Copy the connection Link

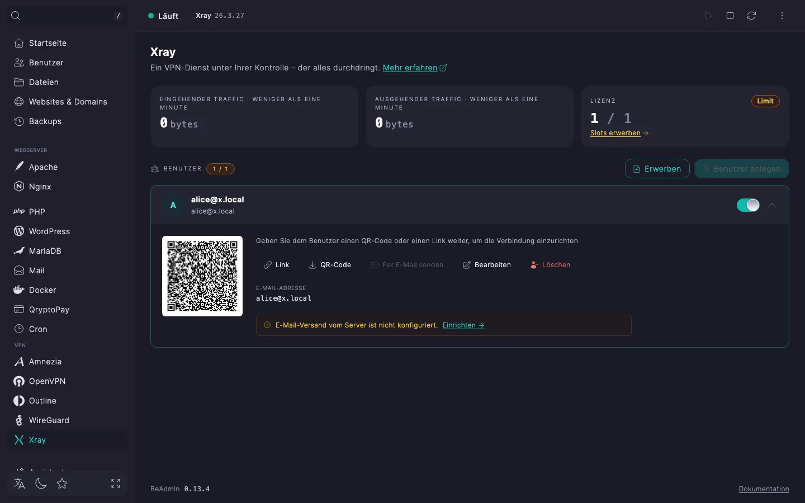[x=277, y=265]
